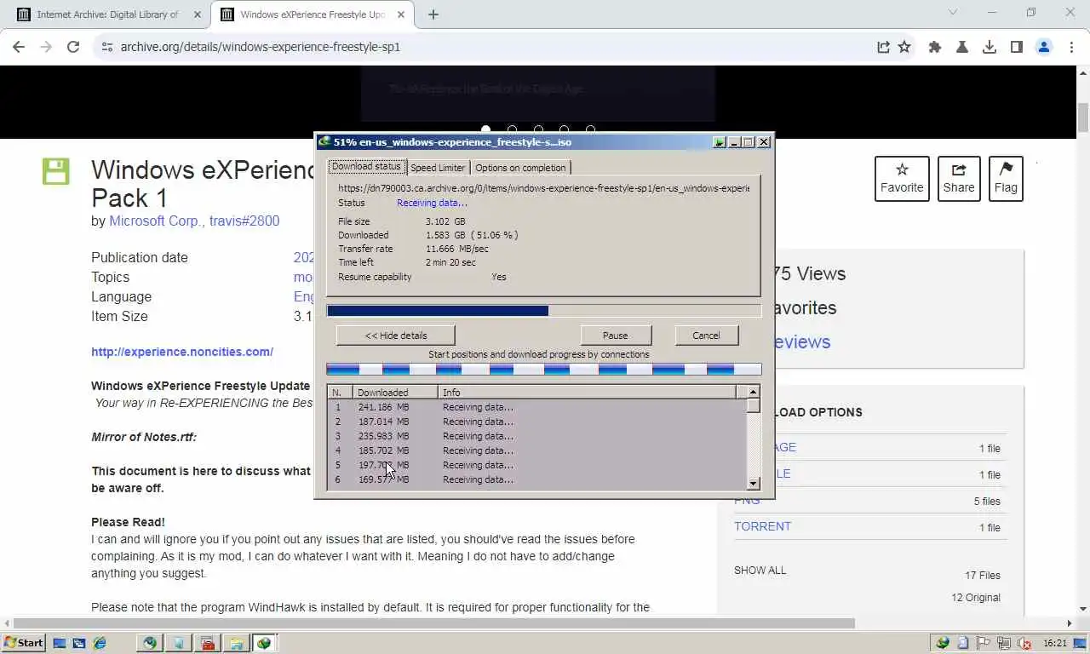
Task: Click Switch between windows quick launch icon
Action: pos(79,643)
